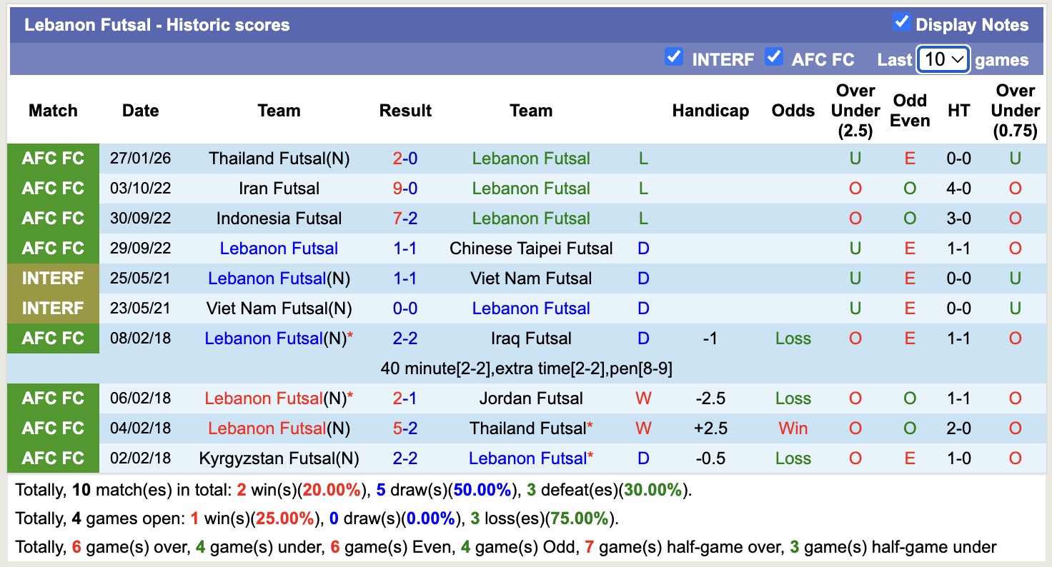Click the Date column header to sort
The width and height of the screenshot is (1052, 567).
click(x=140, y=111)
